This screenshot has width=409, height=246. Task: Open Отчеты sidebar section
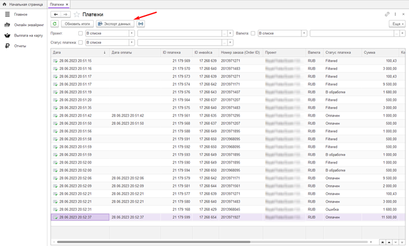pos(20,46)
